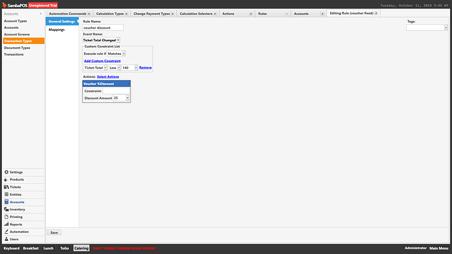Click the Save button
This screenshot has height=254, width=452.
click(x=54, y=232)
